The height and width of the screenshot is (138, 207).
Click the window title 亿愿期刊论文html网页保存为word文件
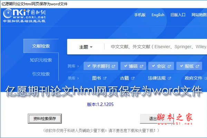(x=34, y=4)
